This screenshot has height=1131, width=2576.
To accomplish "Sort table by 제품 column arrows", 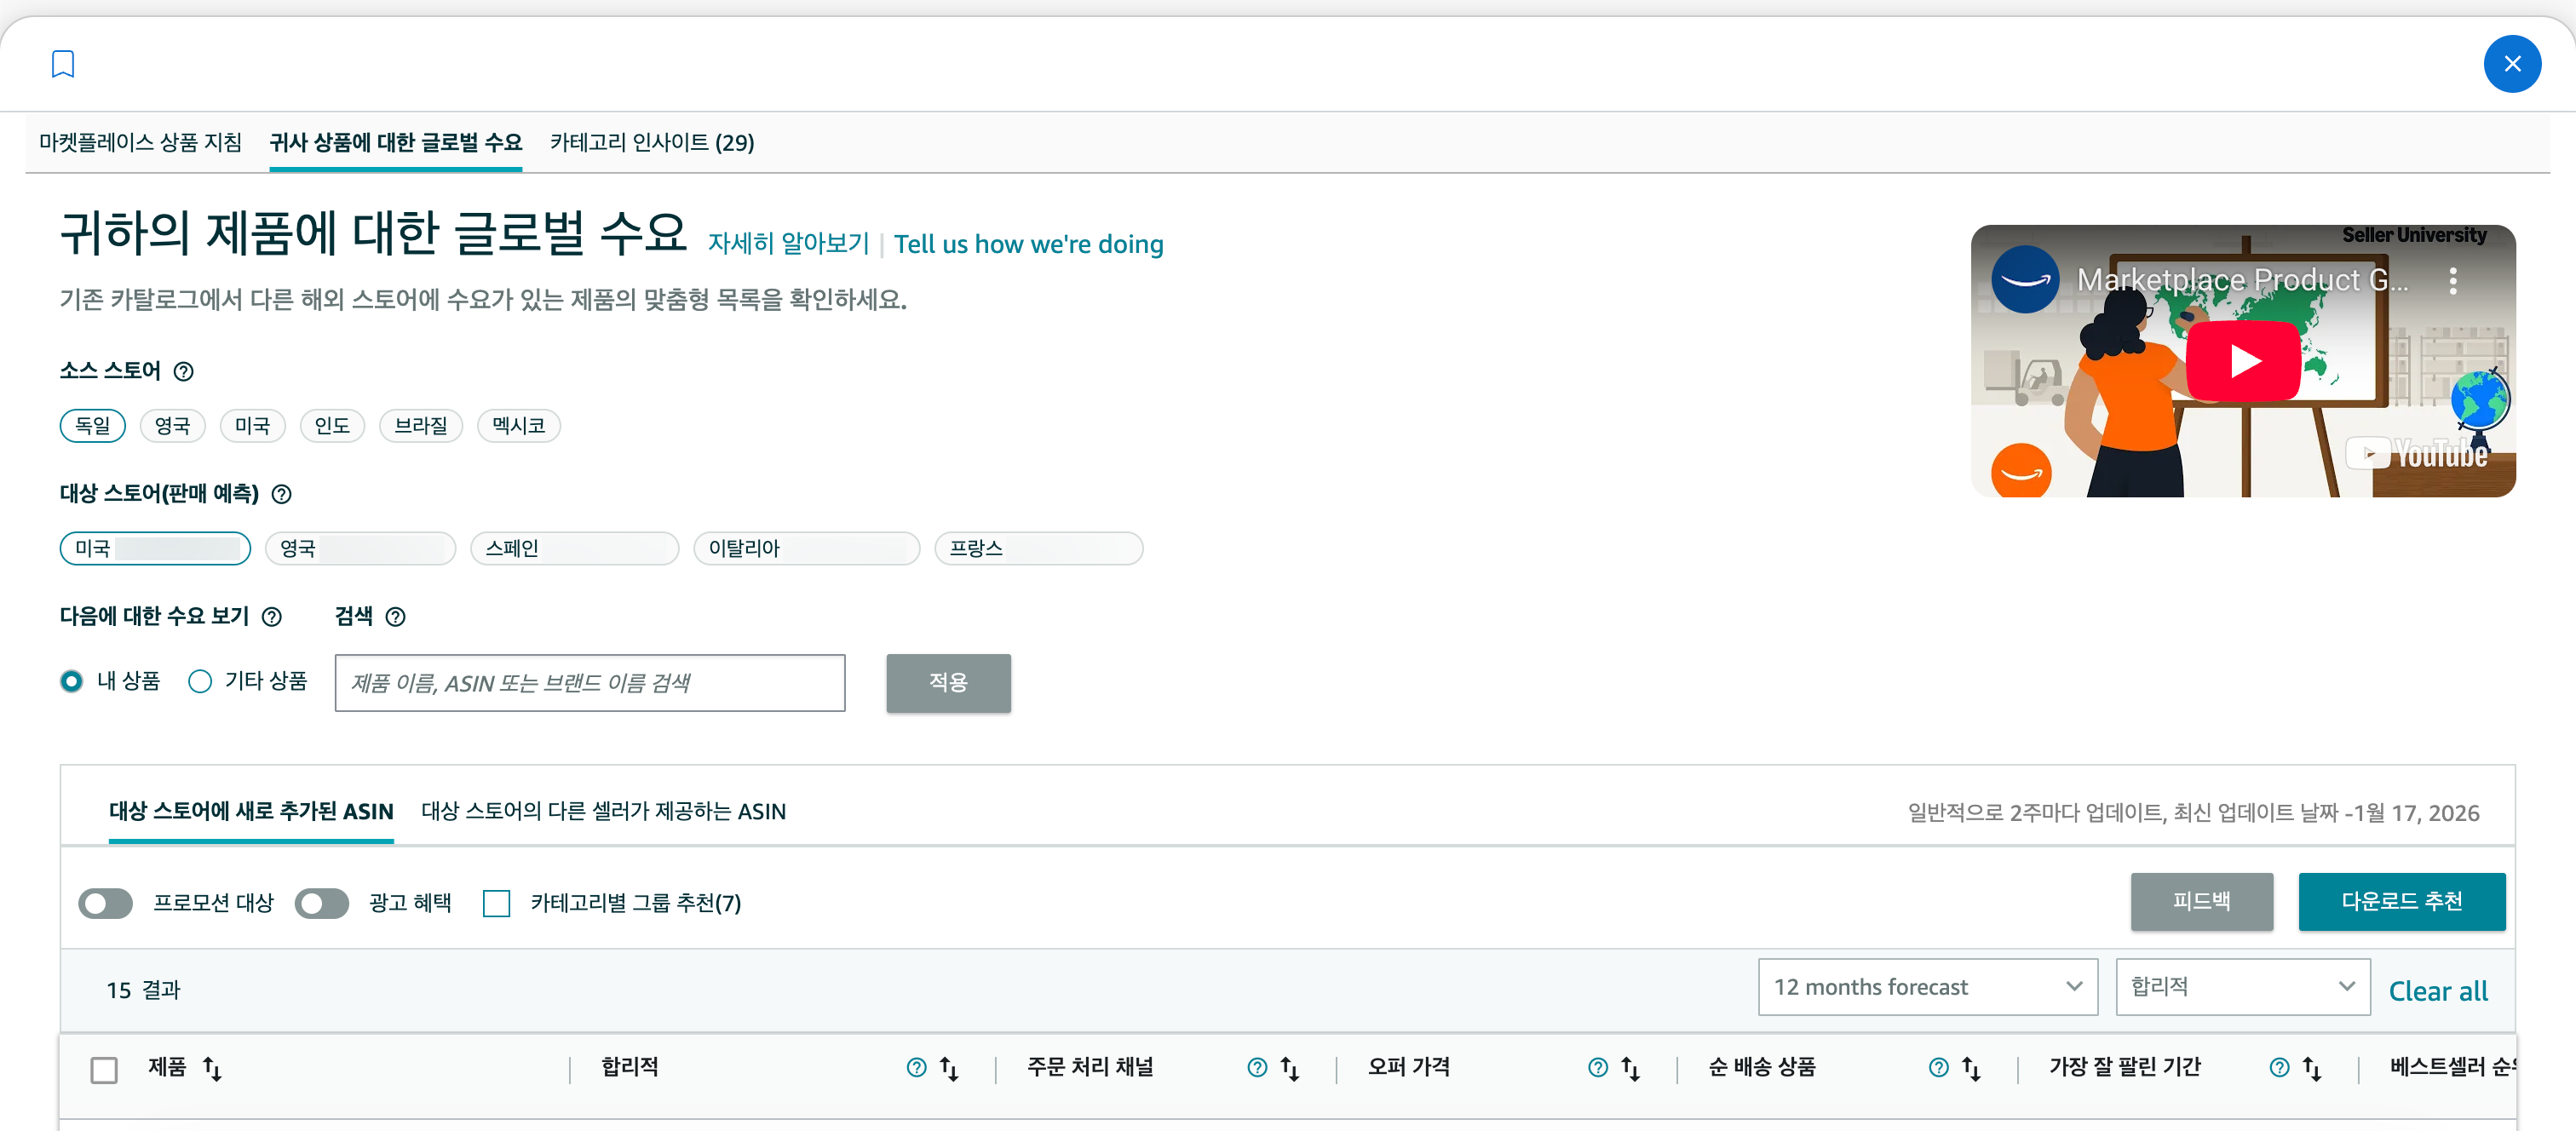I will tap(212, 1069).
